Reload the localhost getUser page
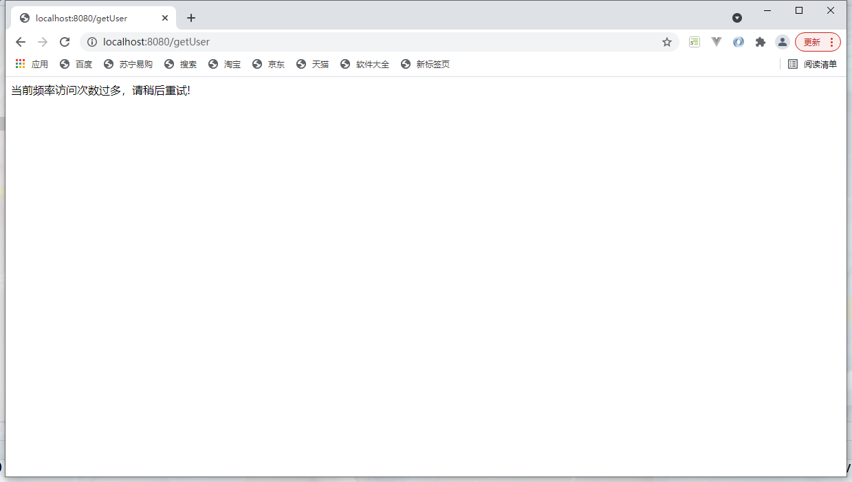Viewport: 852px width, 482px height. click(x=65, y=42)
